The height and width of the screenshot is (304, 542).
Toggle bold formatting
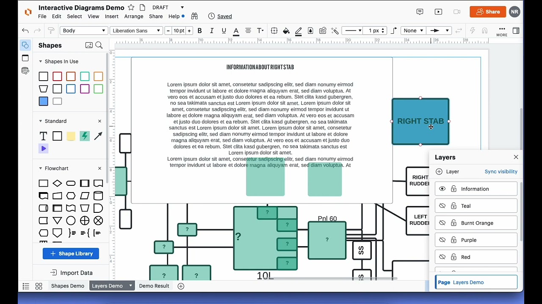click(199, 30)
